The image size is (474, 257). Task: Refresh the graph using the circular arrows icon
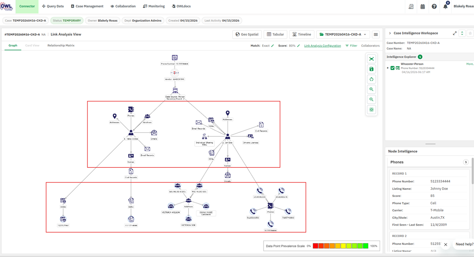[x=371, y=79]
